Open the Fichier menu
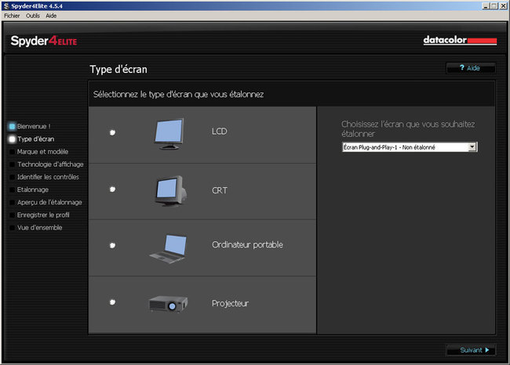This screenshot has height=365, width=510. [12, 16]
